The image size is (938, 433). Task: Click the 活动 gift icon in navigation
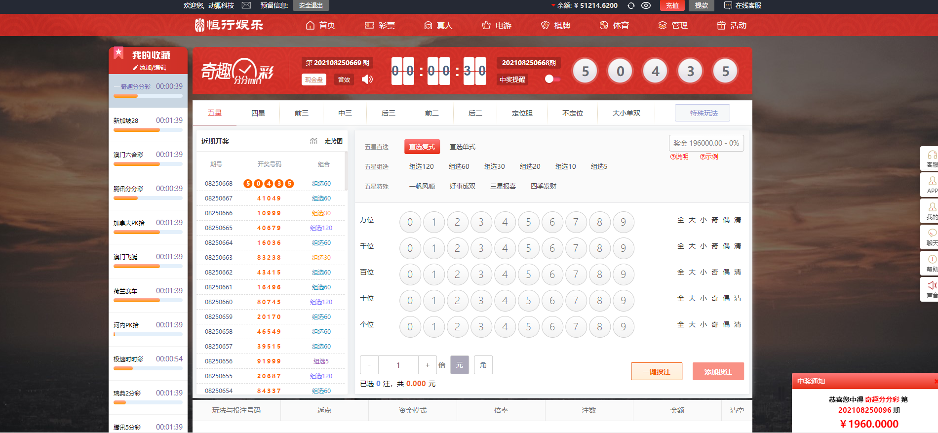tap(721, 25)
